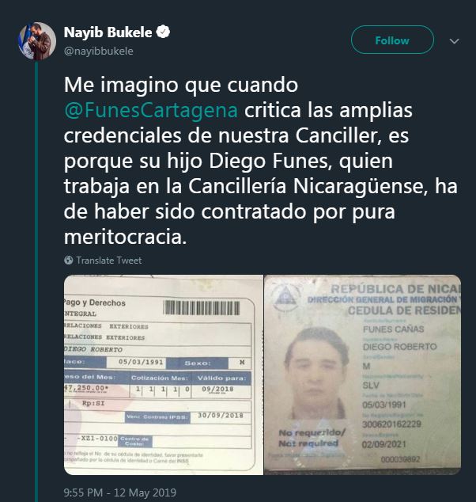Click the Follow button
The height and width of the screenshot is (502, 476).
(392, 40)
